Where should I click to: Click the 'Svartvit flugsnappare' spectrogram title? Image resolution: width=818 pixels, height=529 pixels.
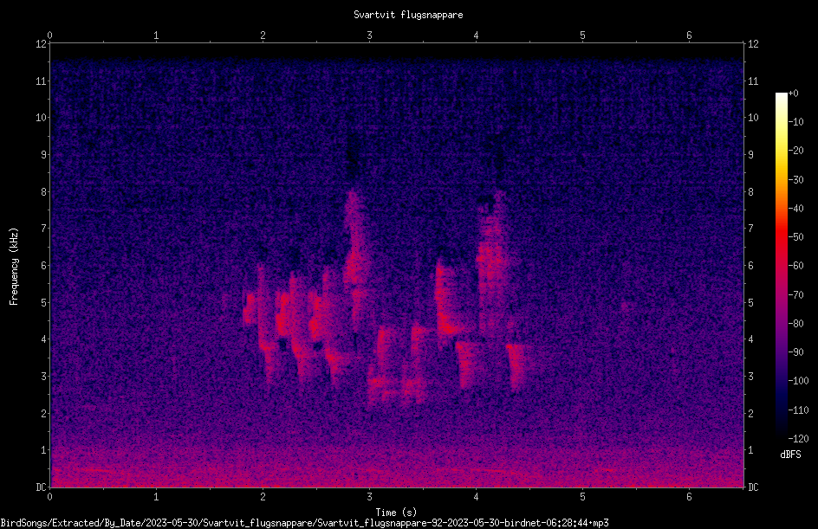click(408, 15)
